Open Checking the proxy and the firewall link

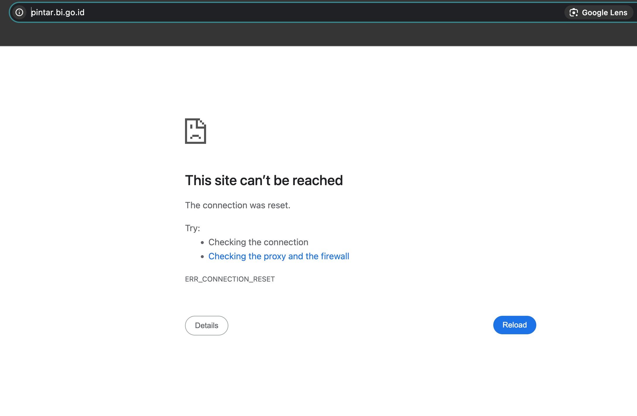coord(279,256)
